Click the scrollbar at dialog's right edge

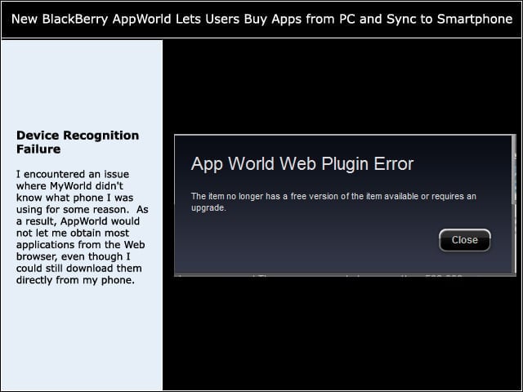click(514, 170)
